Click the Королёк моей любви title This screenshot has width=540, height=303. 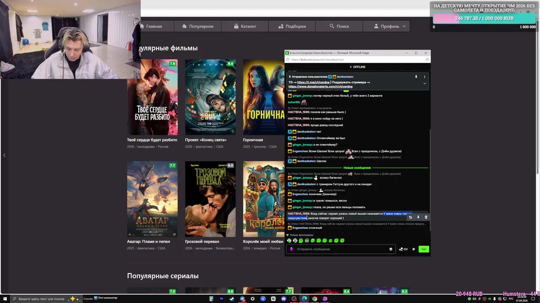[263, 242]
